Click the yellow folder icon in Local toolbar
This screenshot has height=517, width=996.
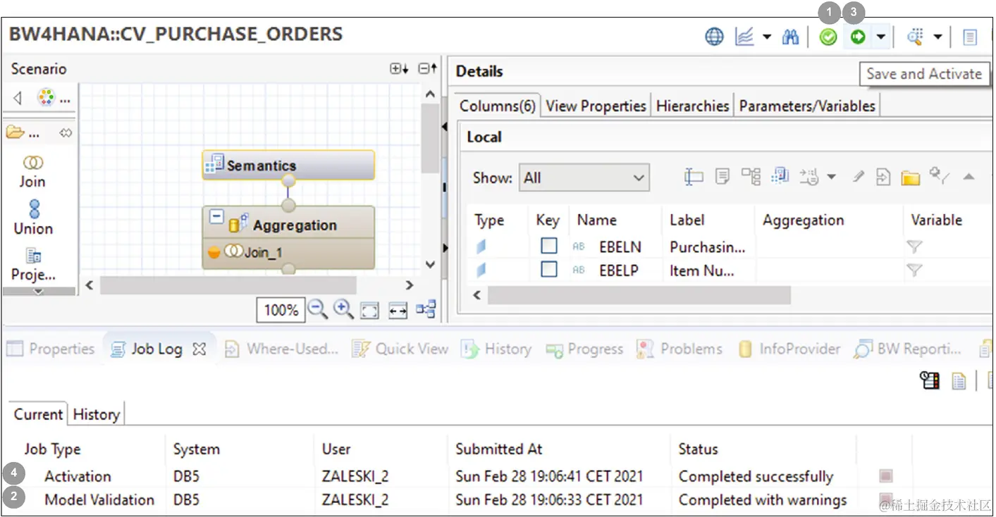point(911,177)
